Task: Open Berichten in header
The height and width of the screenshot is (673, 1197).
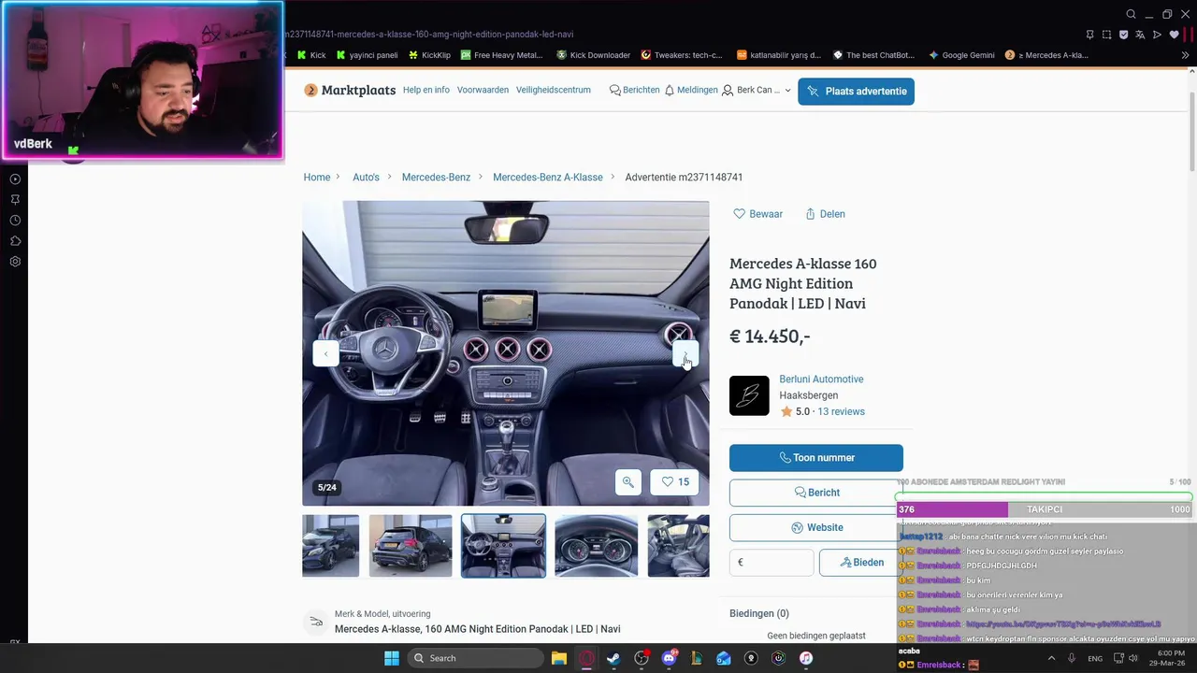Action: [634, 90]
